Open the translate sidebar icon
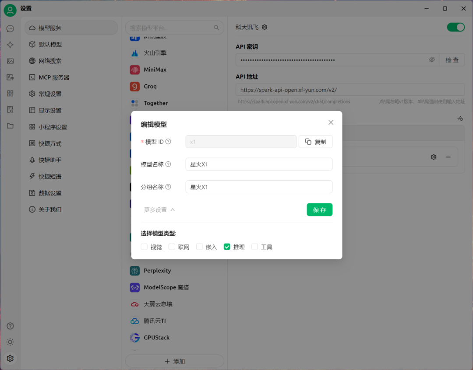This screenshot has height=370, width=473. point(10,77)
